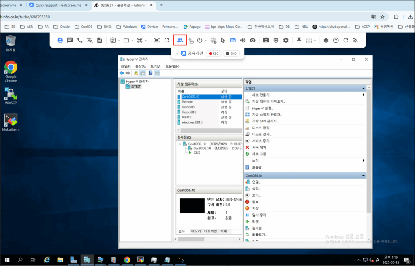Open the 동작(A) menu

click(140, 66)
